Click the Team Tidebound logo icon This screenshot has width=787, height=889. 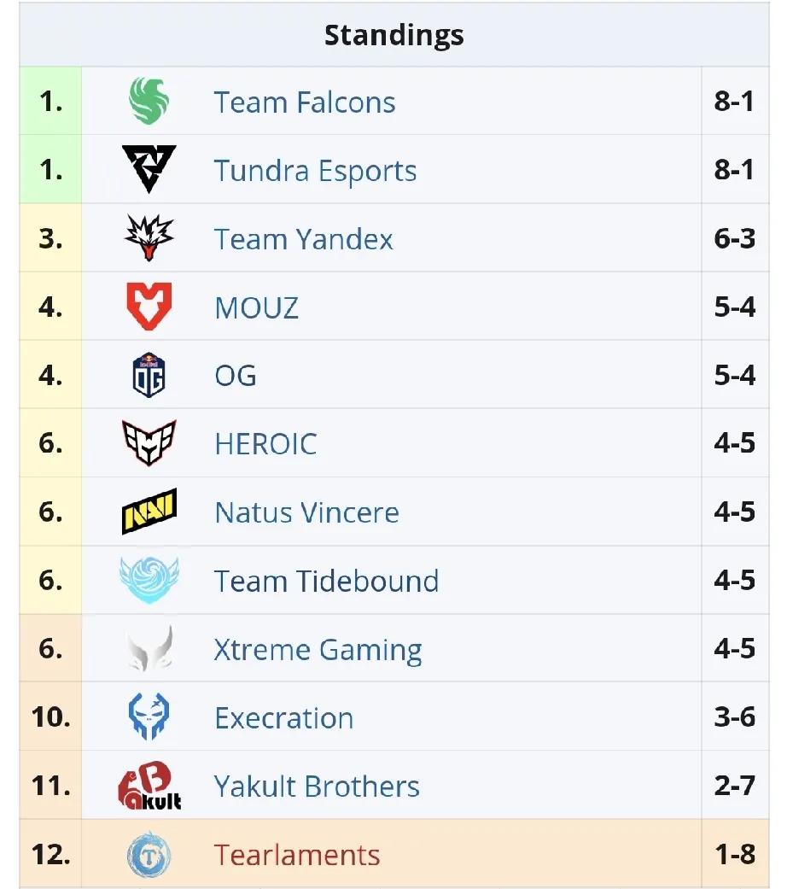pos(149,580)
